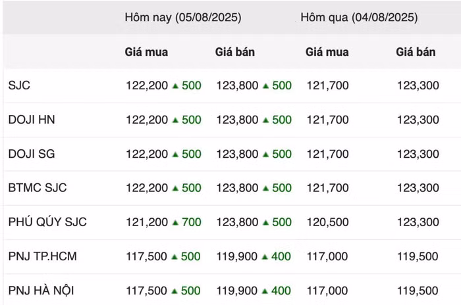This screenshot has width=461, height=305.
Task: Select the PNJ TP.HCM row name
Action: point(42,256)
